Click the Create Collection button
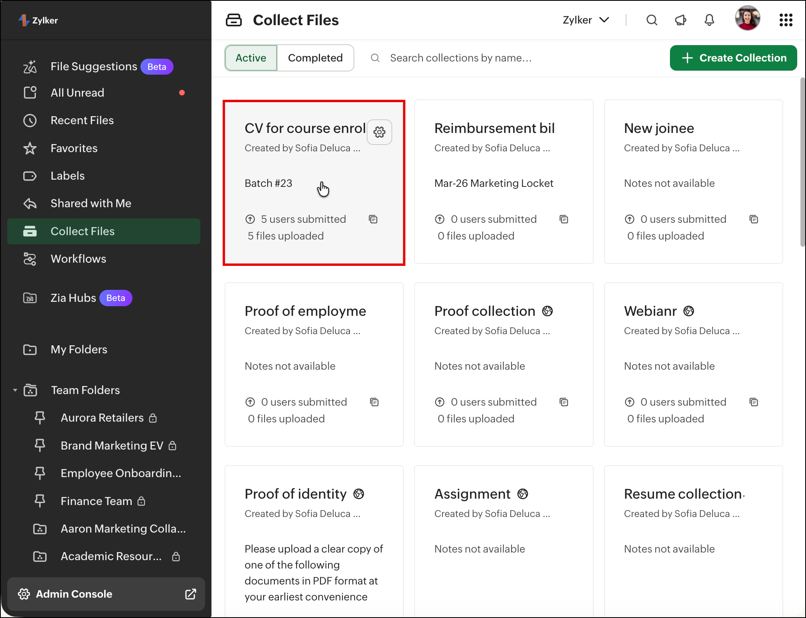The image size is (806, 618). tap(733, 58)
